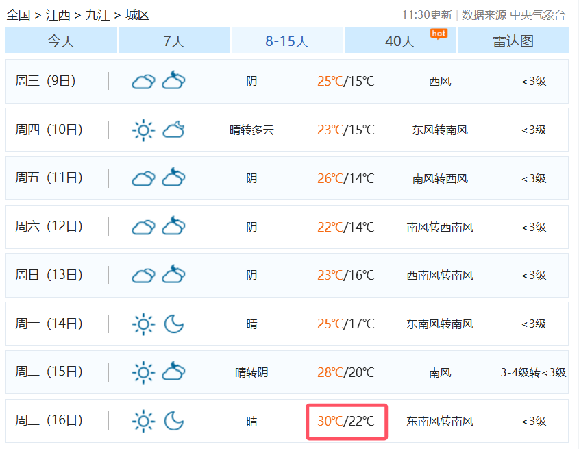Click the 23℃/16℃ temperature value

(x=346, y=276)
